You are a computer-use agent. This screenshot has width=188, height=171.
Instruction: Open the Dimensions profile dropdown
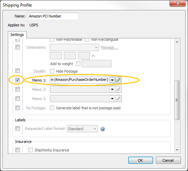pyautogui.click(x=75, y=48)
